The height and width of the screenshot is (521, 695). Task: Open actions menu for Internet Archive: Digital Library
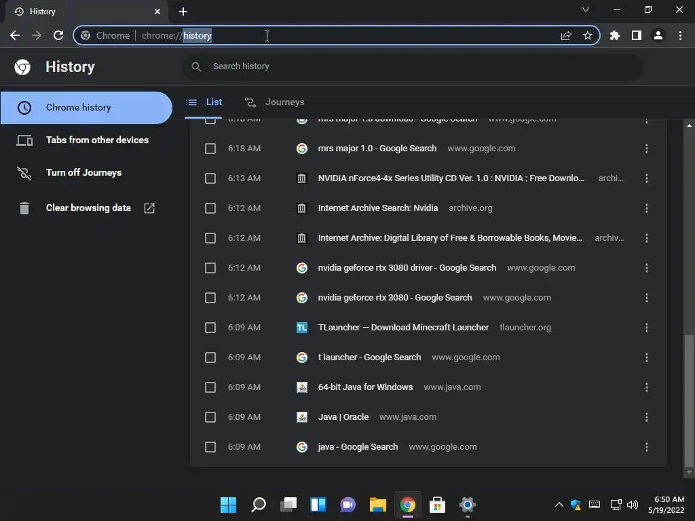tap(646, 238)
